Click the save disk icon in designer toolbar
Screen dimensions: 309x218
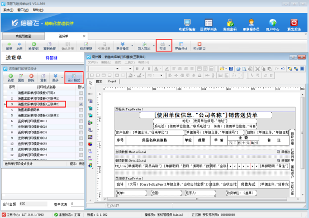point(231,69)
